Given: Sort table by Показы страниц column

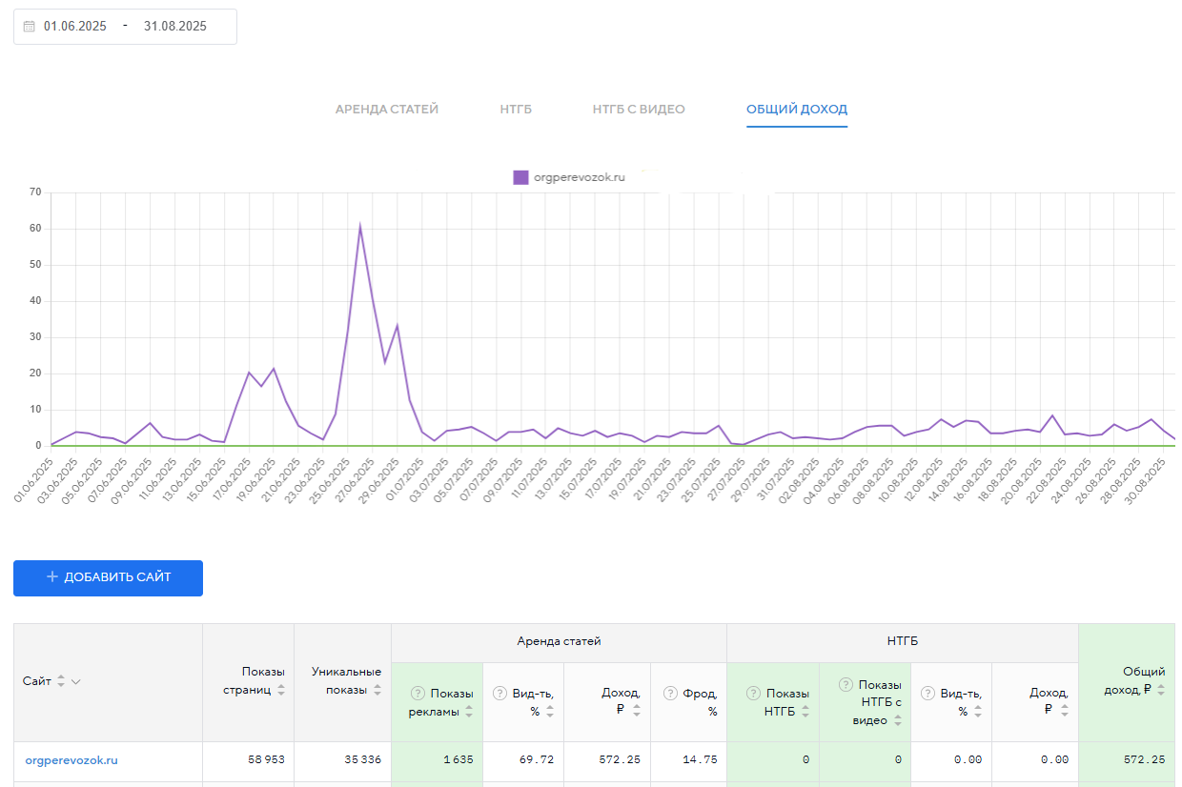Looking at the screenshot, I should pos(280,690).
